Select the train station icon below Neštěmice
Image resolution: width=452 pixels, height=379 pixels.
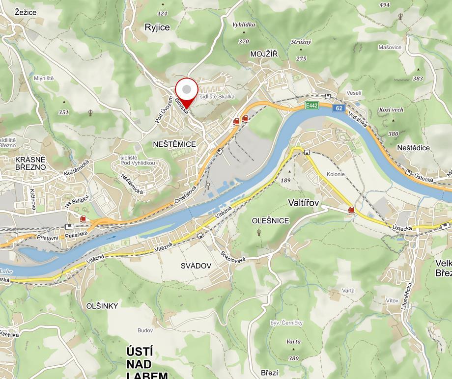tap(220, 151)
